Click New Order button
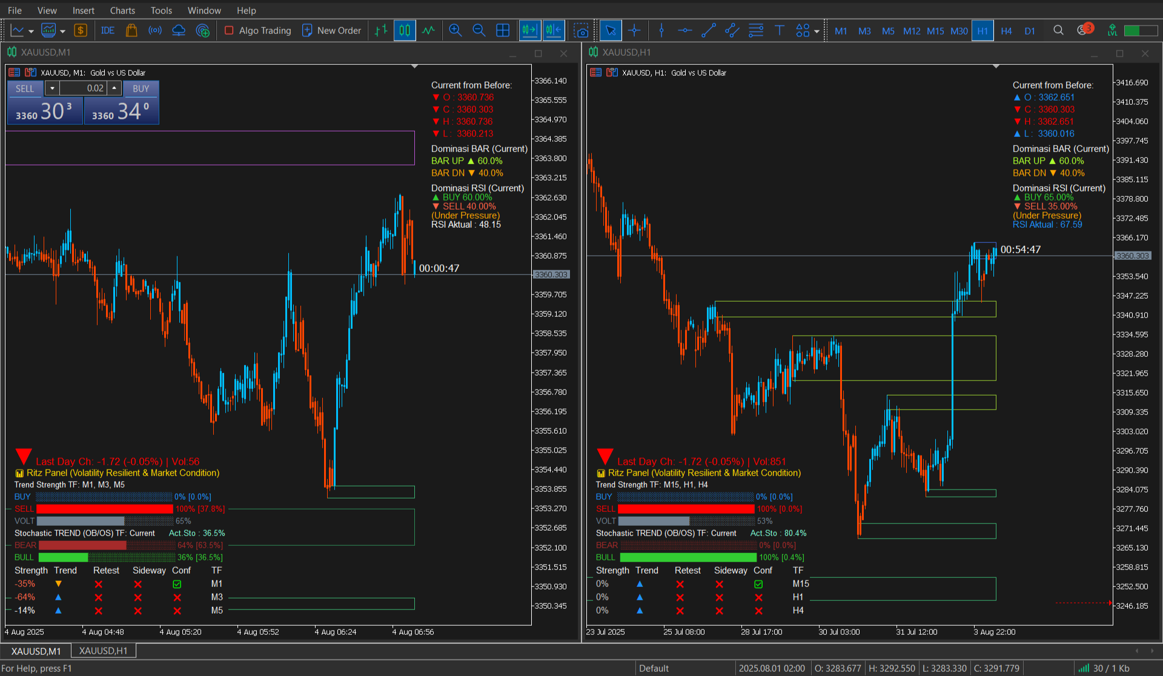Image resolution: width=1163 pixels, height=676 pixels. click(x=331, y=30)
